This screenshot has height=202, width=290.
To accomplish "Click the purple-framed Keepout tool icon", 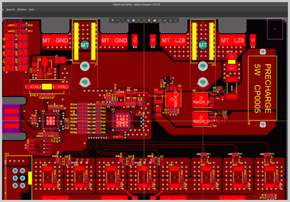I will (160, 21).
